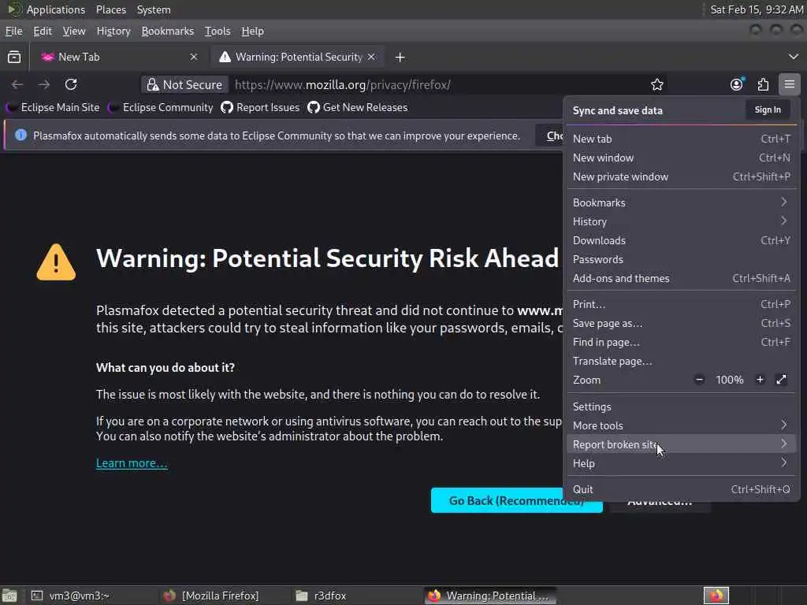The image size is (807, 605).
Task: Choose New private window menu entry
Action: coord(681,176)
